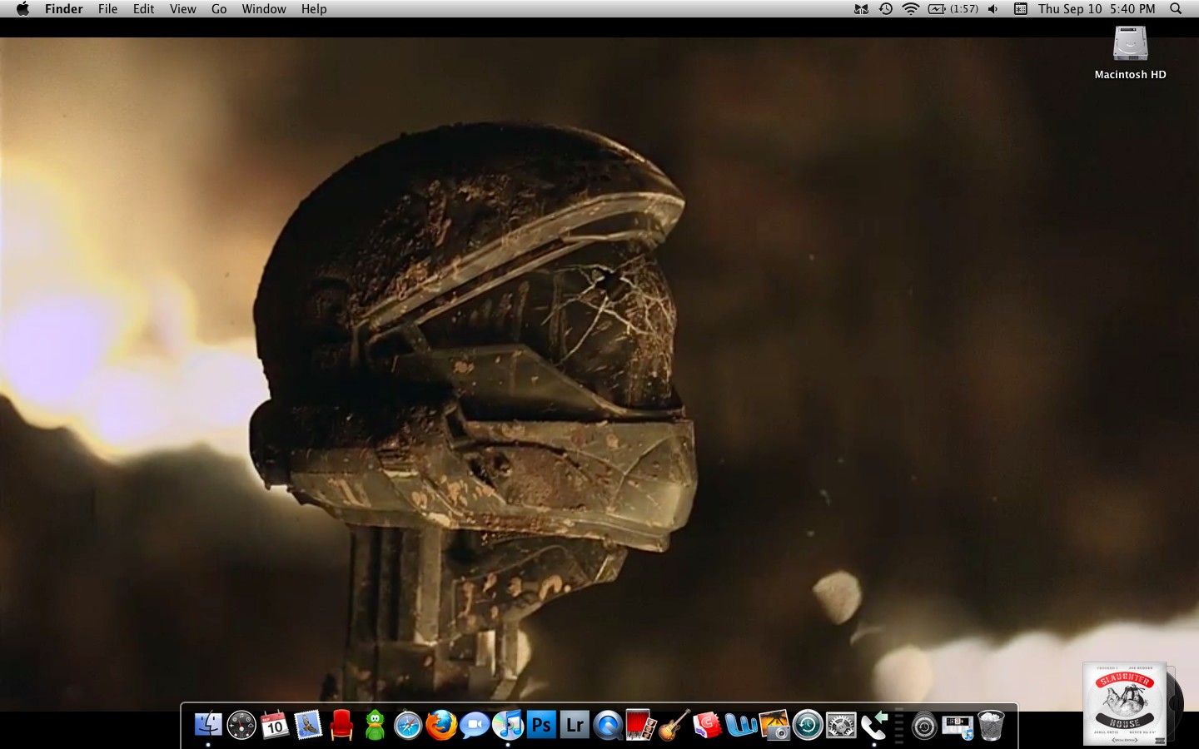Open System Preferences gears icon
The image size is (1199, 749).
point(841,726)
